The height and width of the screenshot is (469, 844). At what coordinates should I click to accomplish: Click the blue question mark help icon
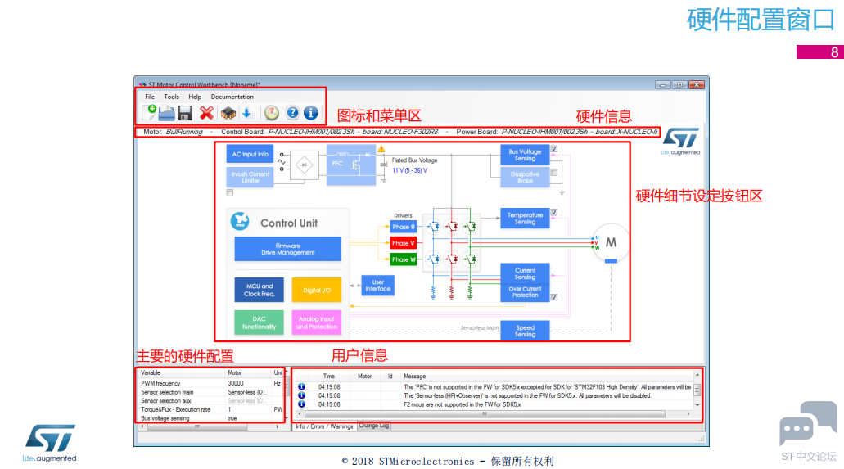point(291,112)
